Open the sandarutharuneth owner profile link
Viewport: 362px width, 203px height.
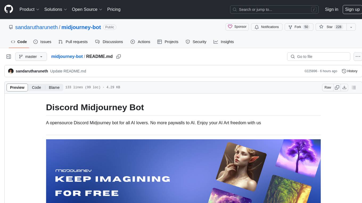[36, 27]
